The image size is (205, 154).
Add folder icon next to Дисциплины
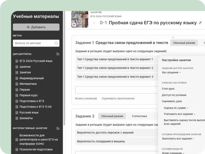(x=58, y=54)
